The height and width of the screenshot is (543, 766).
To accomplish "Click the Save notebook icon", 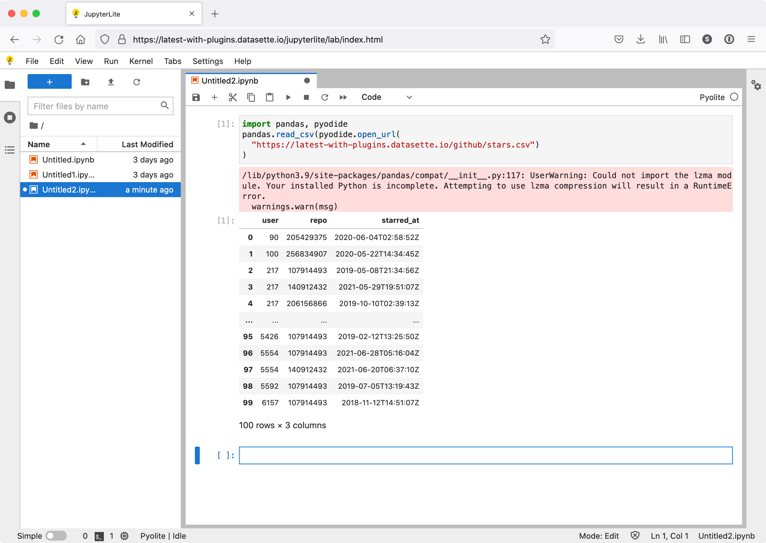I will (196, 97).
